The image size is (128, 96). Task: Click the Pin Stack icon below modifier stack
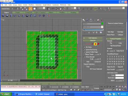pos(85,33)
